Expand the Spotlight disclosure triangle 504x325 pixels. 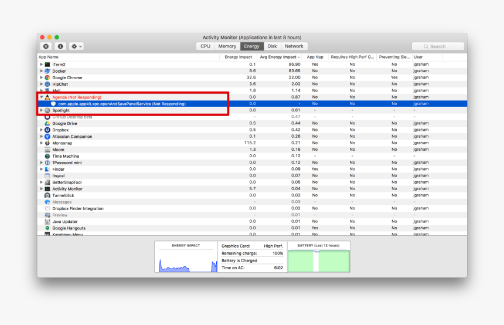[42, 110]
